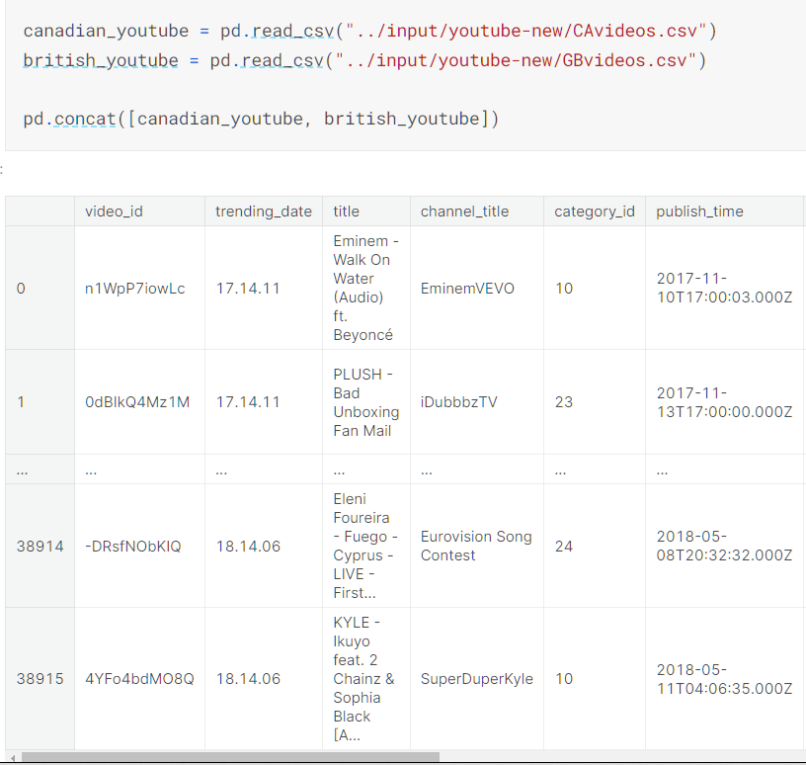The width and height of the screenshot is (806, 765).
Task: Click the video ID 4YFo4bdMO8Q cell
Action: click(139, 679)
